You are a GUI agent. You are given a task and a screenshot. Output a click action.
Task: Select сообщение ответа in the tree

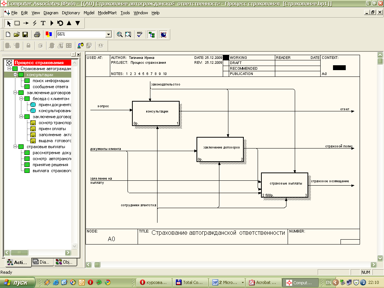(x=51, y=87)
